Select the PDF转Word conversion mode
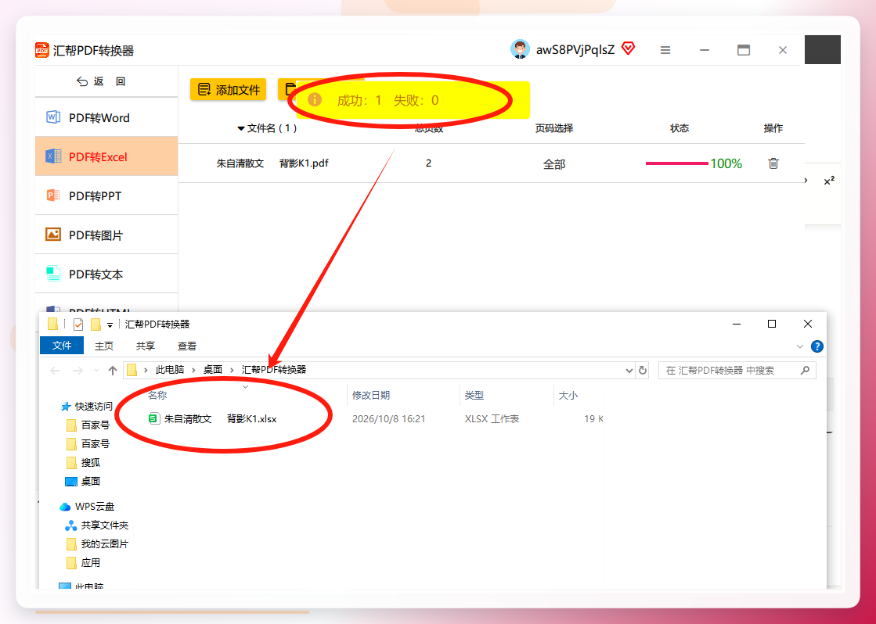Viewport: 876px width, 624px height. tap(106, 117)
